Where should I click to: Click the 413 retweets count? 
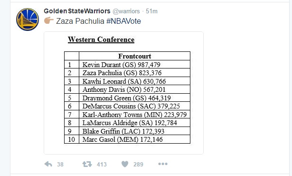(102, 165)
